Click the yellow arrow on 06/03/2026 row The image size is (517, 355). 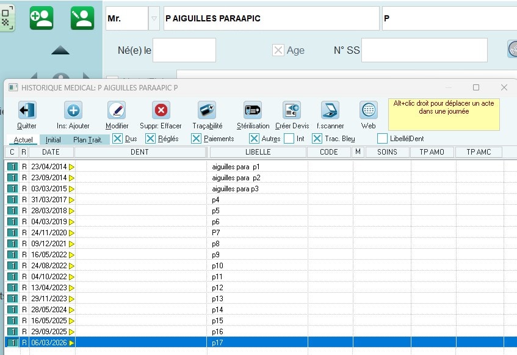(71, 343)
